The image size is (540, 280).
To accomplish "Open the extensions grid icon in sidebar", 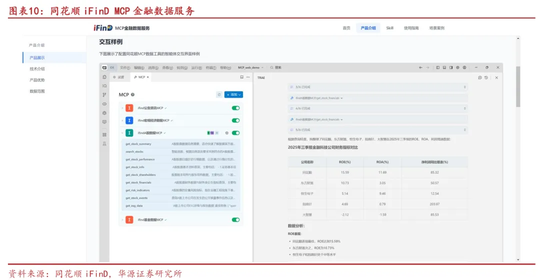I will coord(104,135).
